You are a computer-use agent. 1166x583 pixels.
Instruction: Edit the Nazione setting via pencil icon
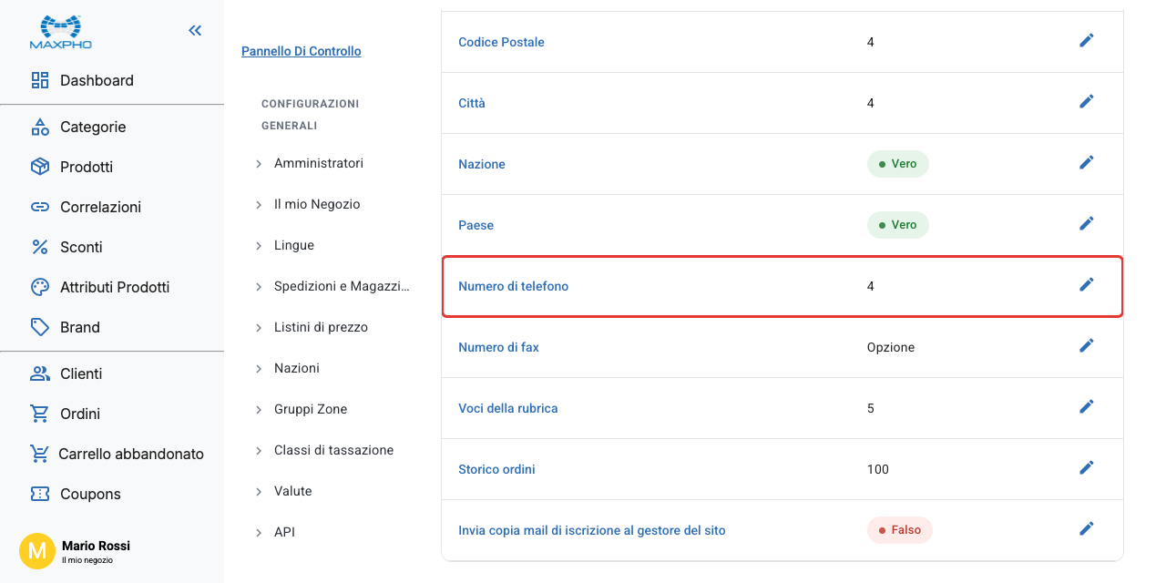1086,163
